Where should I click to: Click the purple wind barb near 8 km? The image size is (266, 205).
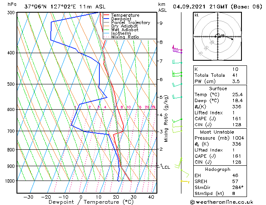(x=177, y=50)
